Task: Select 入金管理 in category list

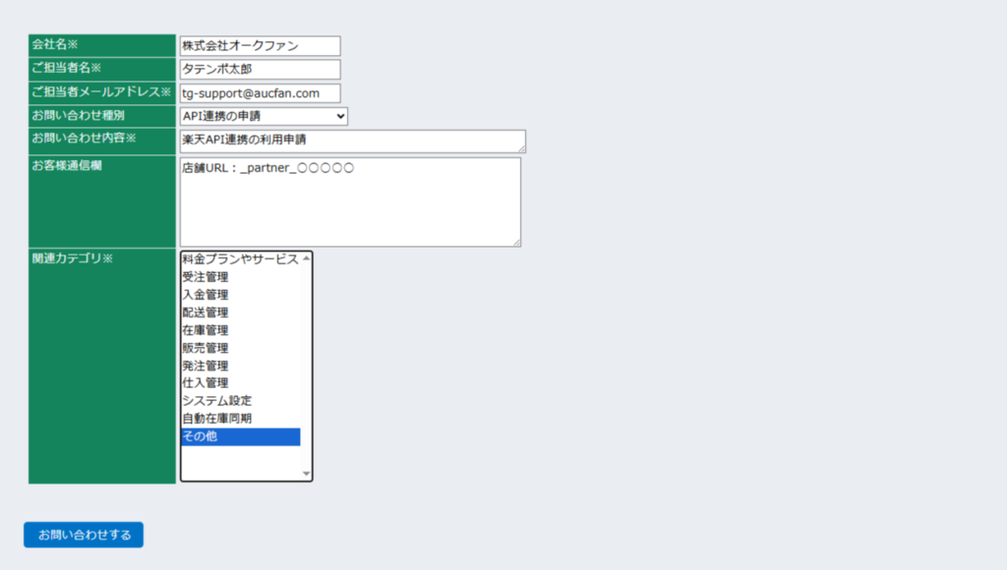Action: click(240, 295)
